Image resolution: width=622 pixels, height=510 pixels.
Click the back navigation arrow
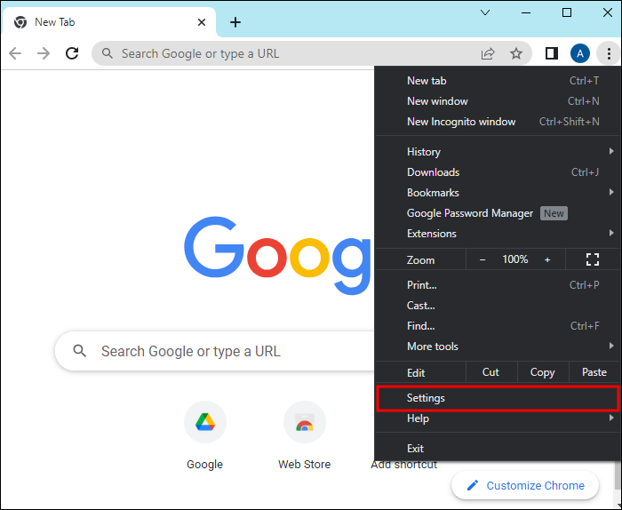(x=15, y=53)
